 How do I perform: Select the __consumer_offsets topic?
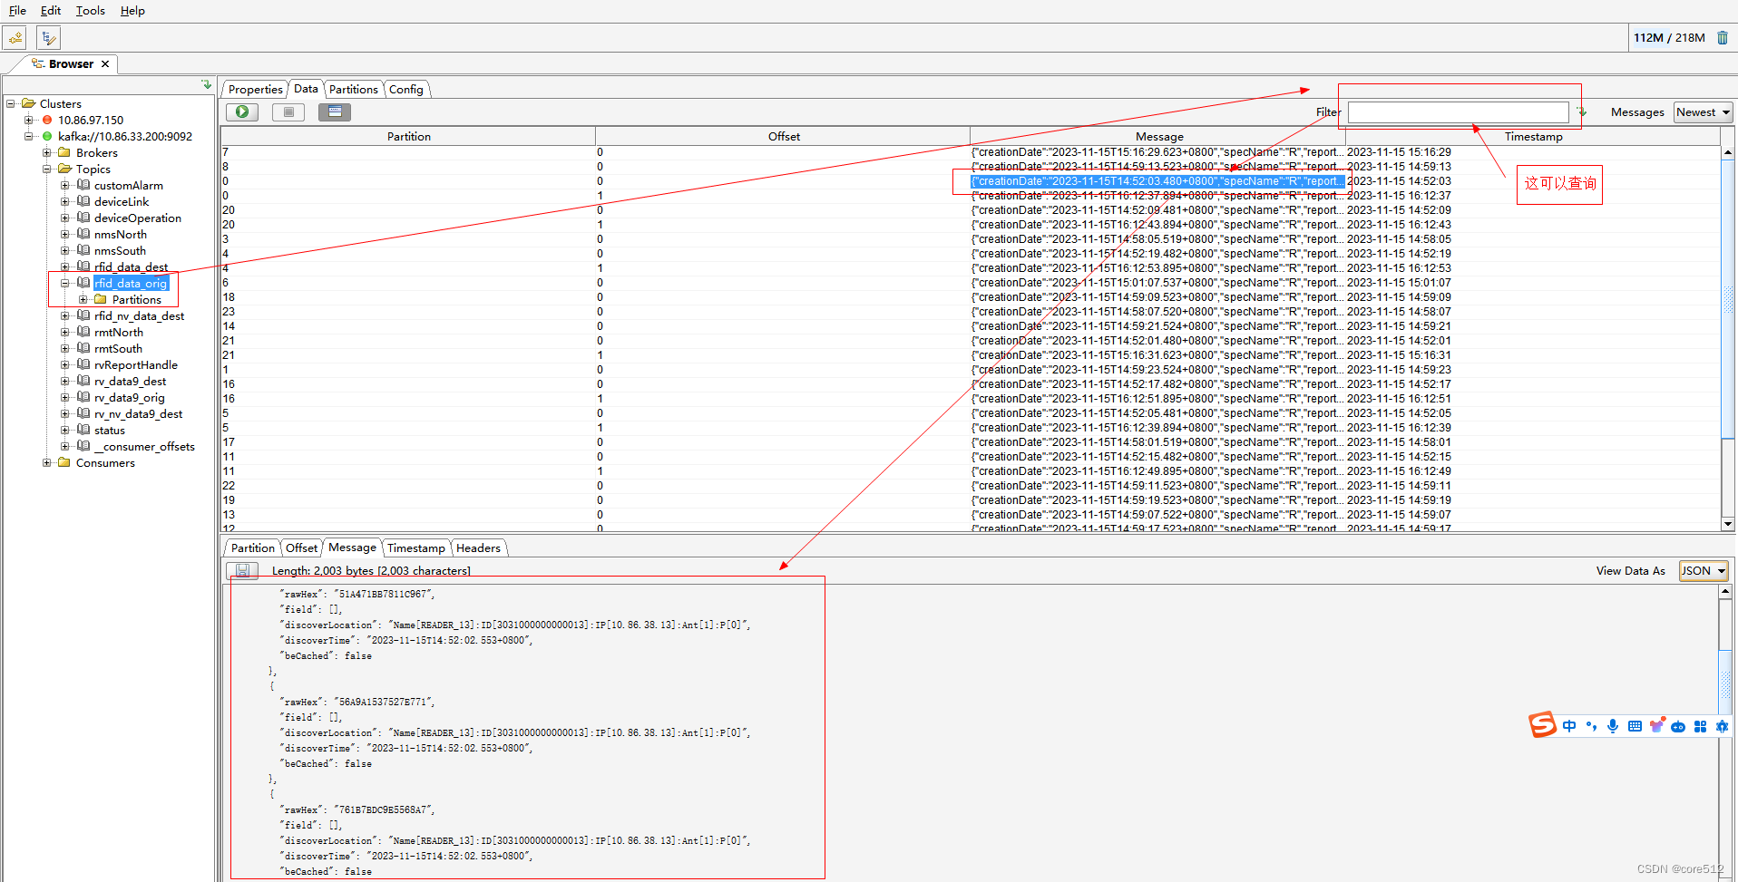(144, 446)
